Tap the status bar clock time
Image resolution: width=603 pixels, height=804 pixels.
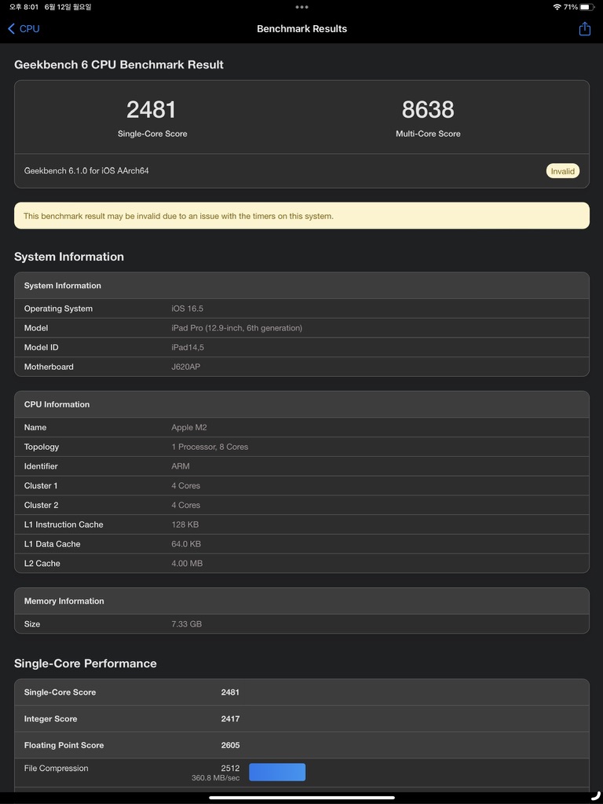[x=23, y=7]
